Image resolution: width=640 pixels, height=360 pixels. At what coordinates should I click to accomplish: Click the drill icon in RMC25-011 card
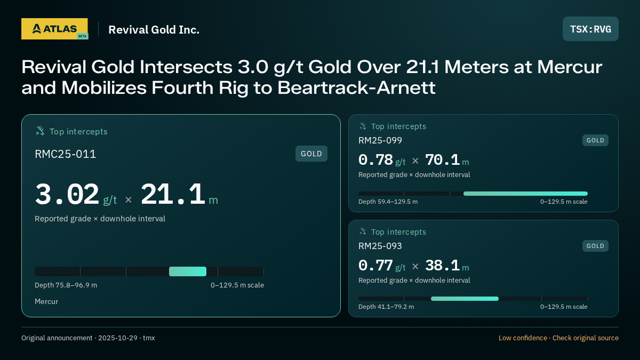[40, 131]
